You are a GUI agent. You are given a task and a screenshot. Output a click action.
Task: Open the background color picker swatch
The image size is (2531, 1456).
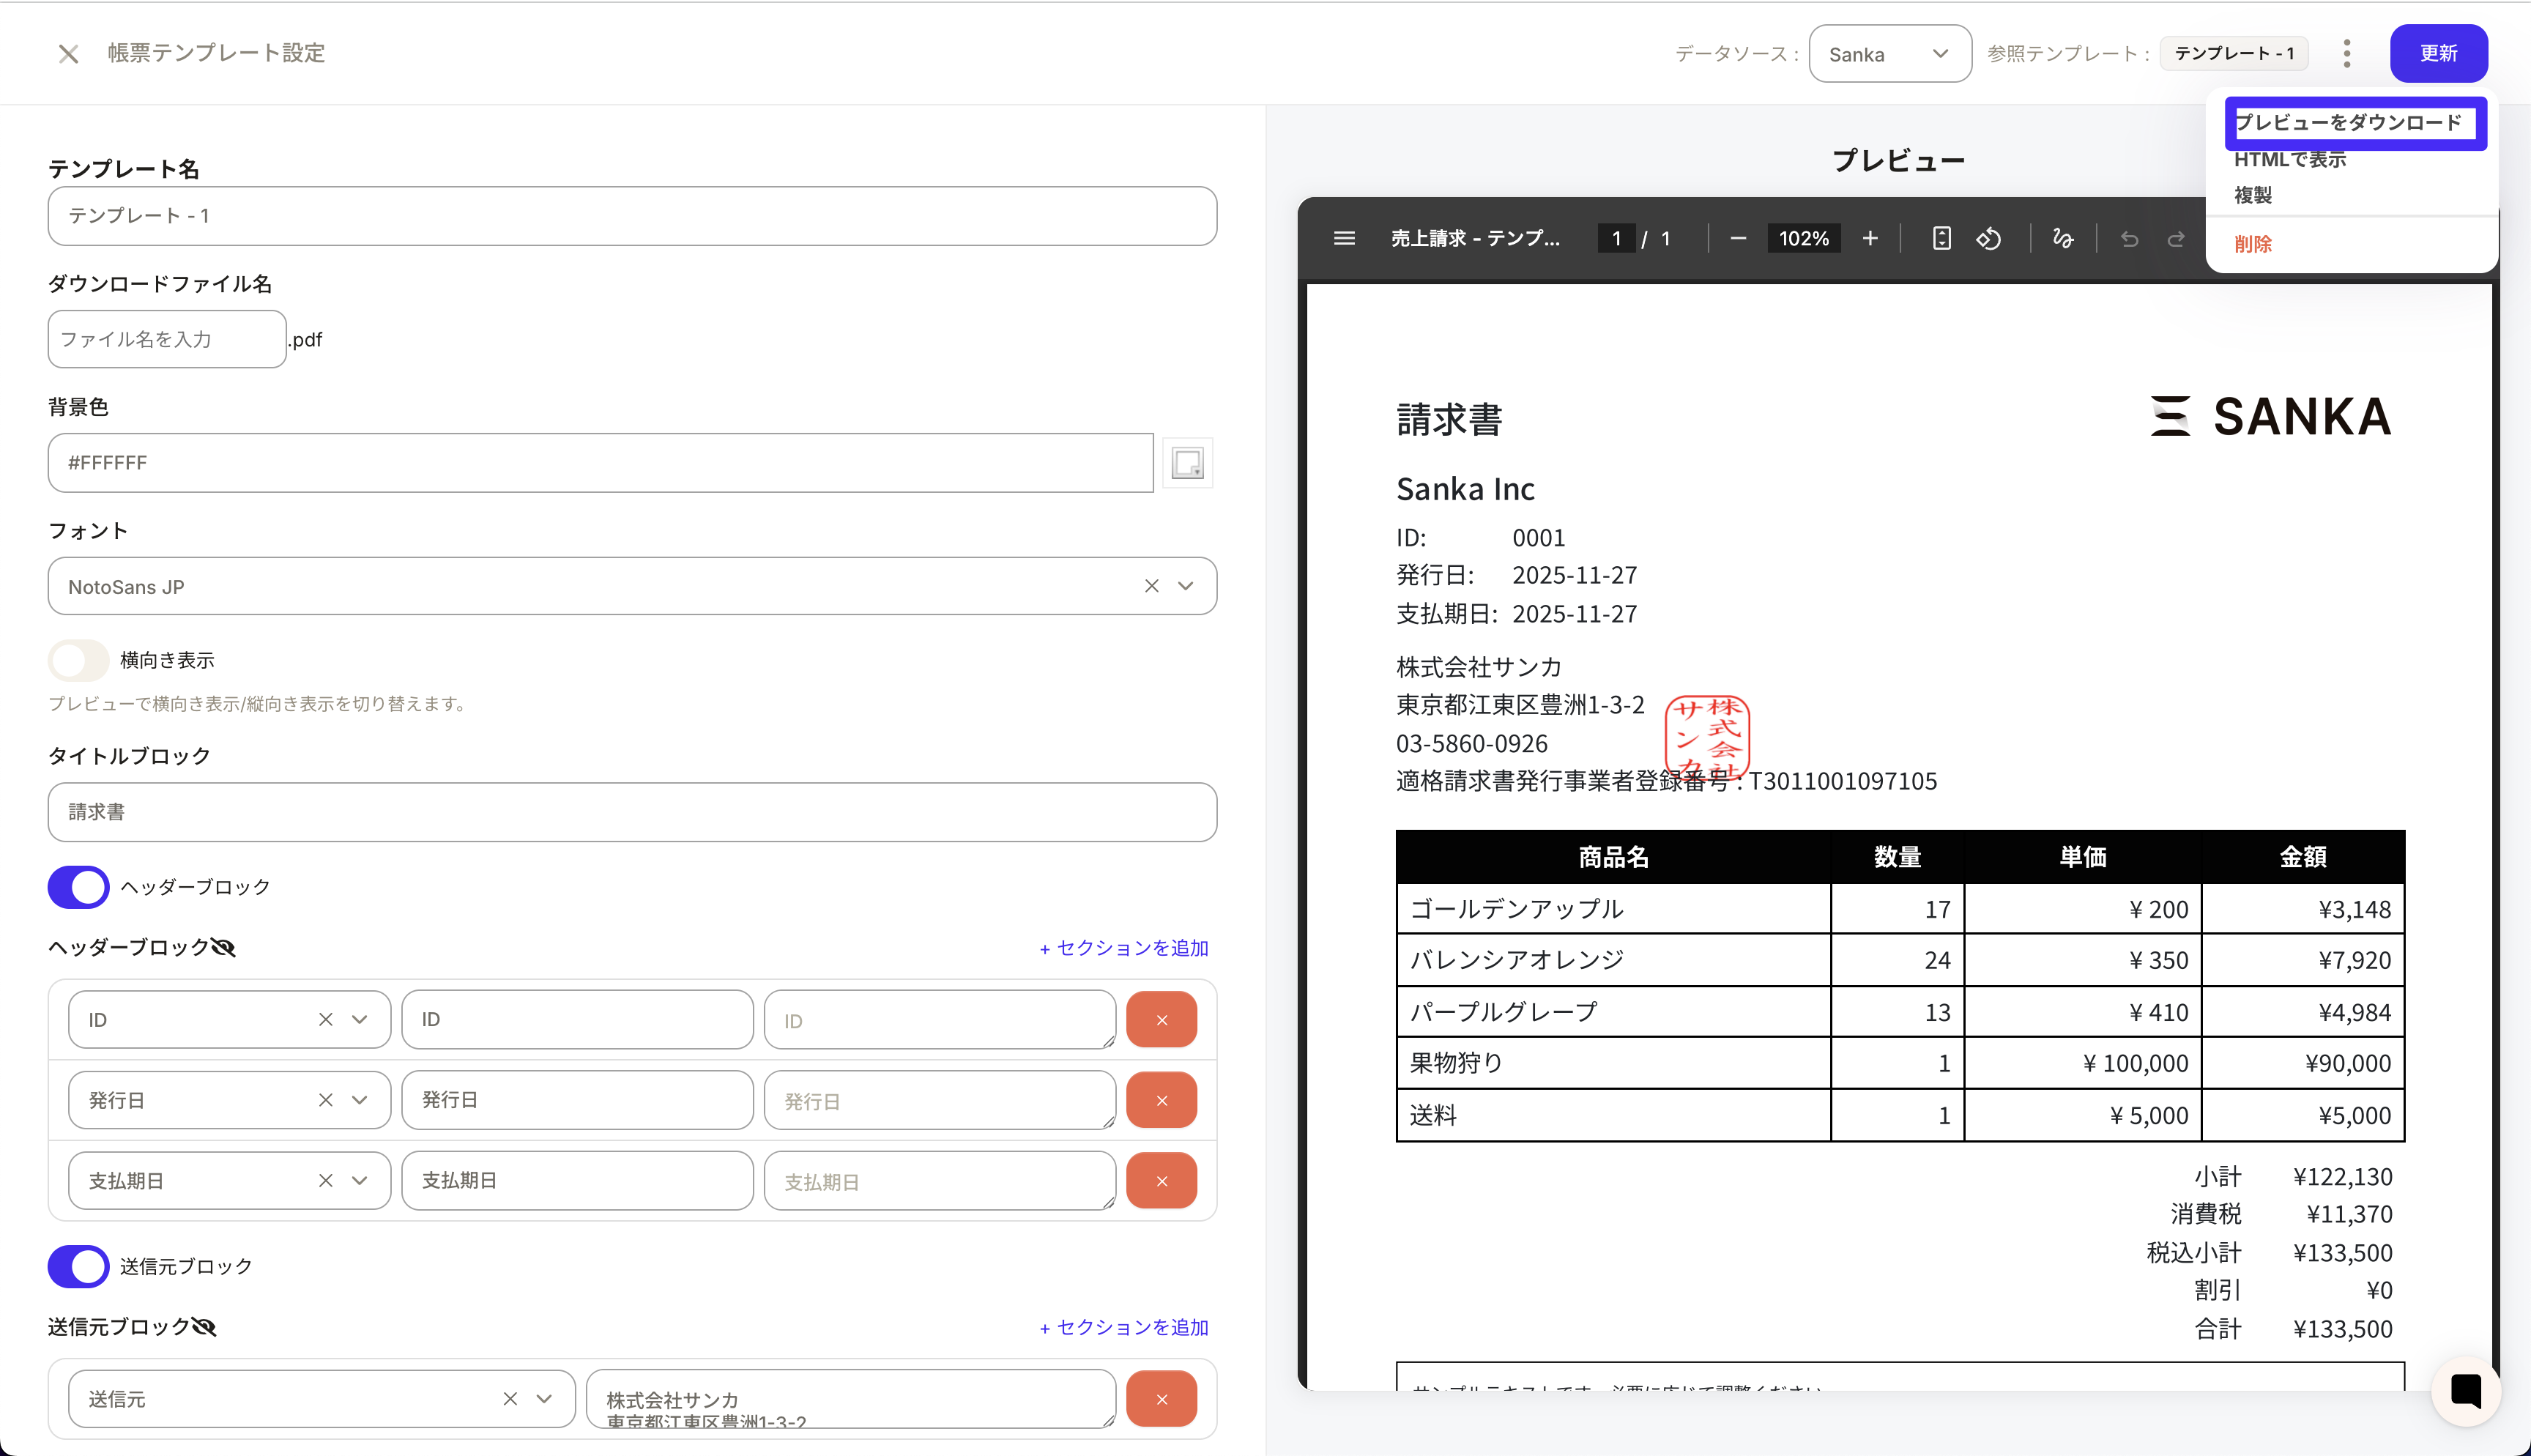pos(1188,463)
